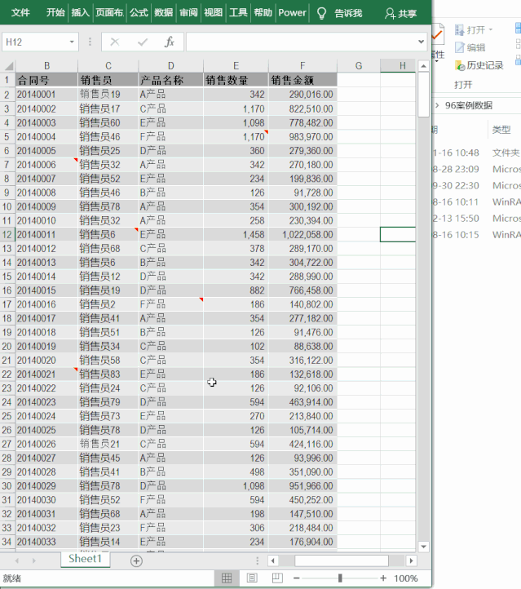Image resolution: width=521 pixels, height=589 pixels.
Task: Switch to Page Layout view icon
Action: 252,578
